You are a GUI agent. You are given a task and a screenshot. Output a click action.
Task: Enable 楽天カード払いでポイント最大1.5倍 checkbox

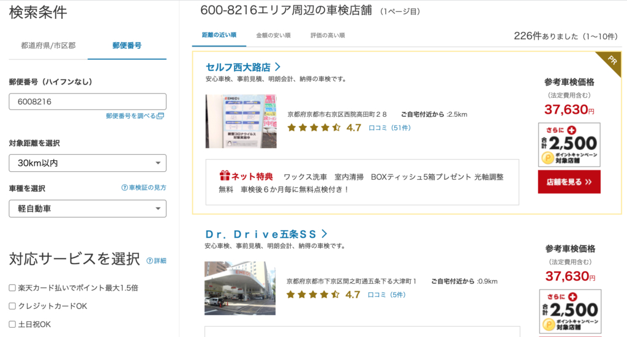point(12,287)
